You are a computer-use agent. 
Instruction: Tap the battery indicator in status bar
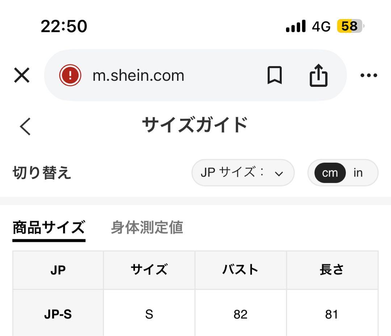[x=350, y=26]
